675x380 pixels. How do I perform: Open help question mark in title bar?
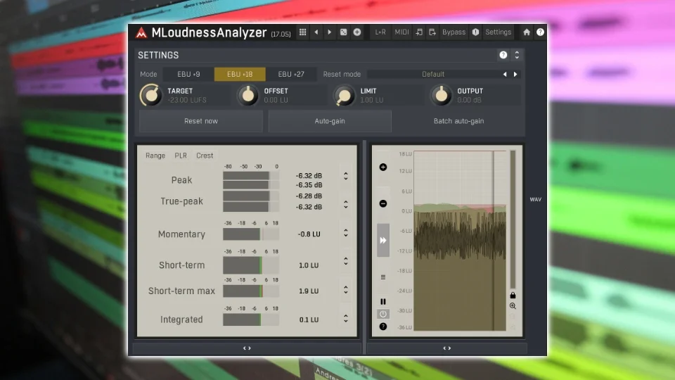(x=540, y=32)
